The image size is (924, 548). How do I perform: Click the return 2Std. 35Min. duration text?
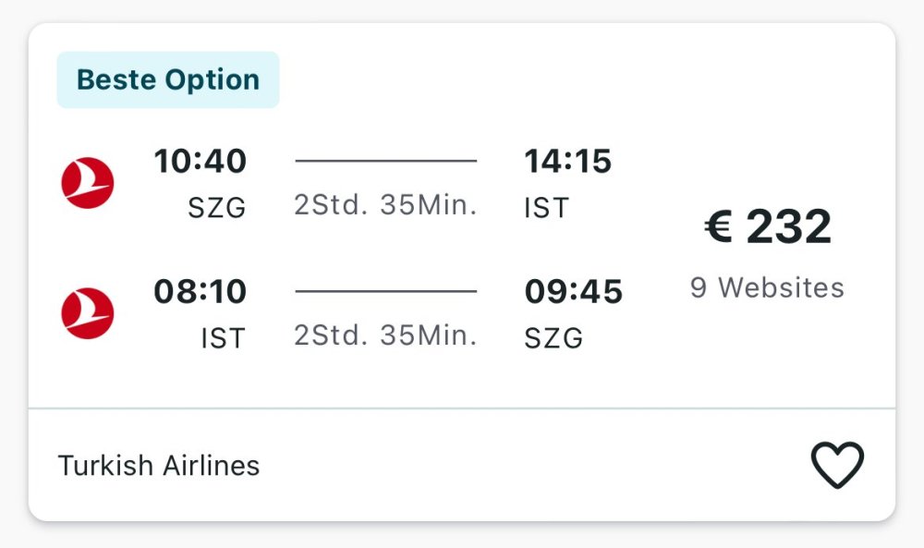(x=385, y=335)
